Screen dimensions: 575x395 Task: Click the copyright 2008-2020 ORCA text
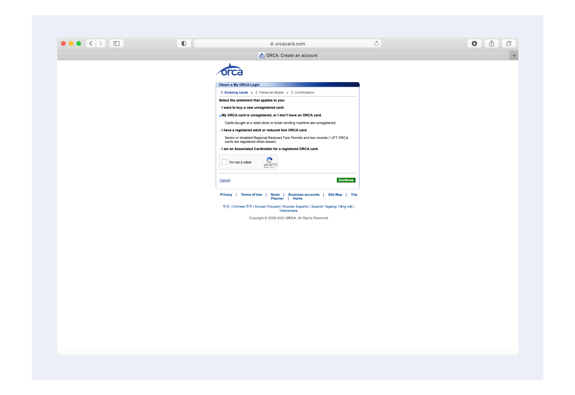pos(289,218)
